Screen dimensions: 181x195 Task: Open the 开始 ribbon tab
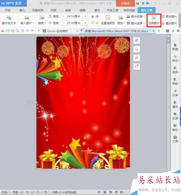8,10
